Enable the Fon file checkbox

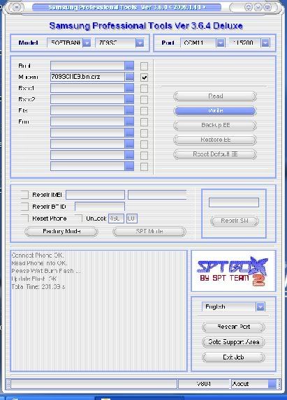point(144,122)
